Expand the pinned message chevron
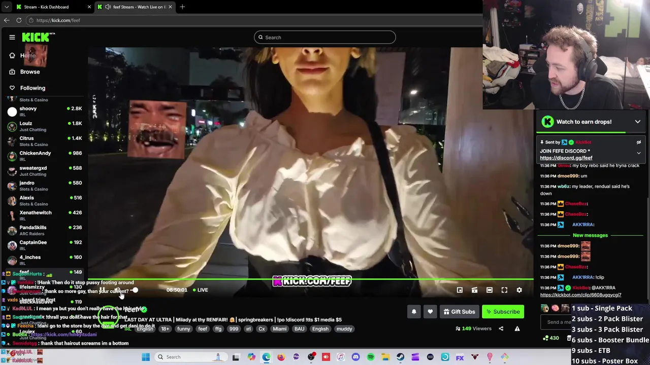 (x=638, y=153)
